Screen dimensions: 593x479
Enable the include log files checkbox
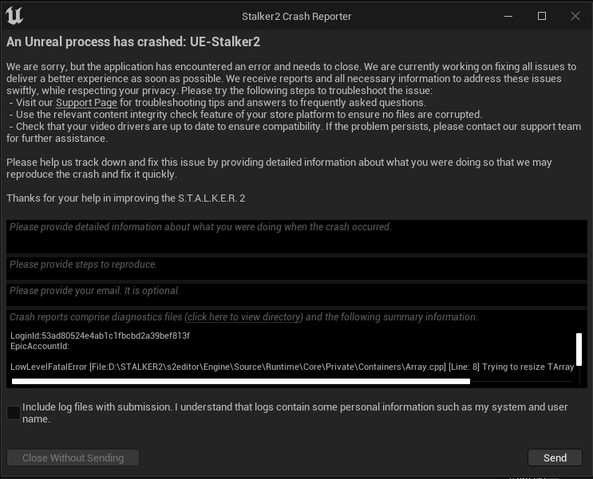click(x=14, y=413)
